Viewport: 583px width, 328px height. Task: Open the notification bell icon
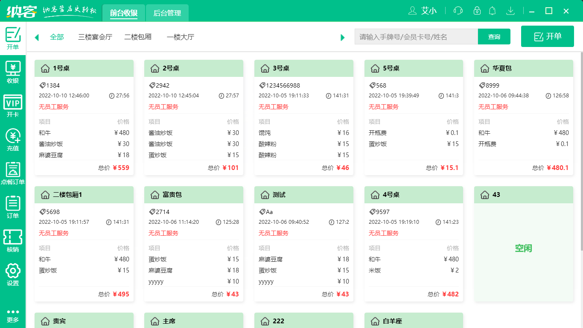click(x=492, y=11)
